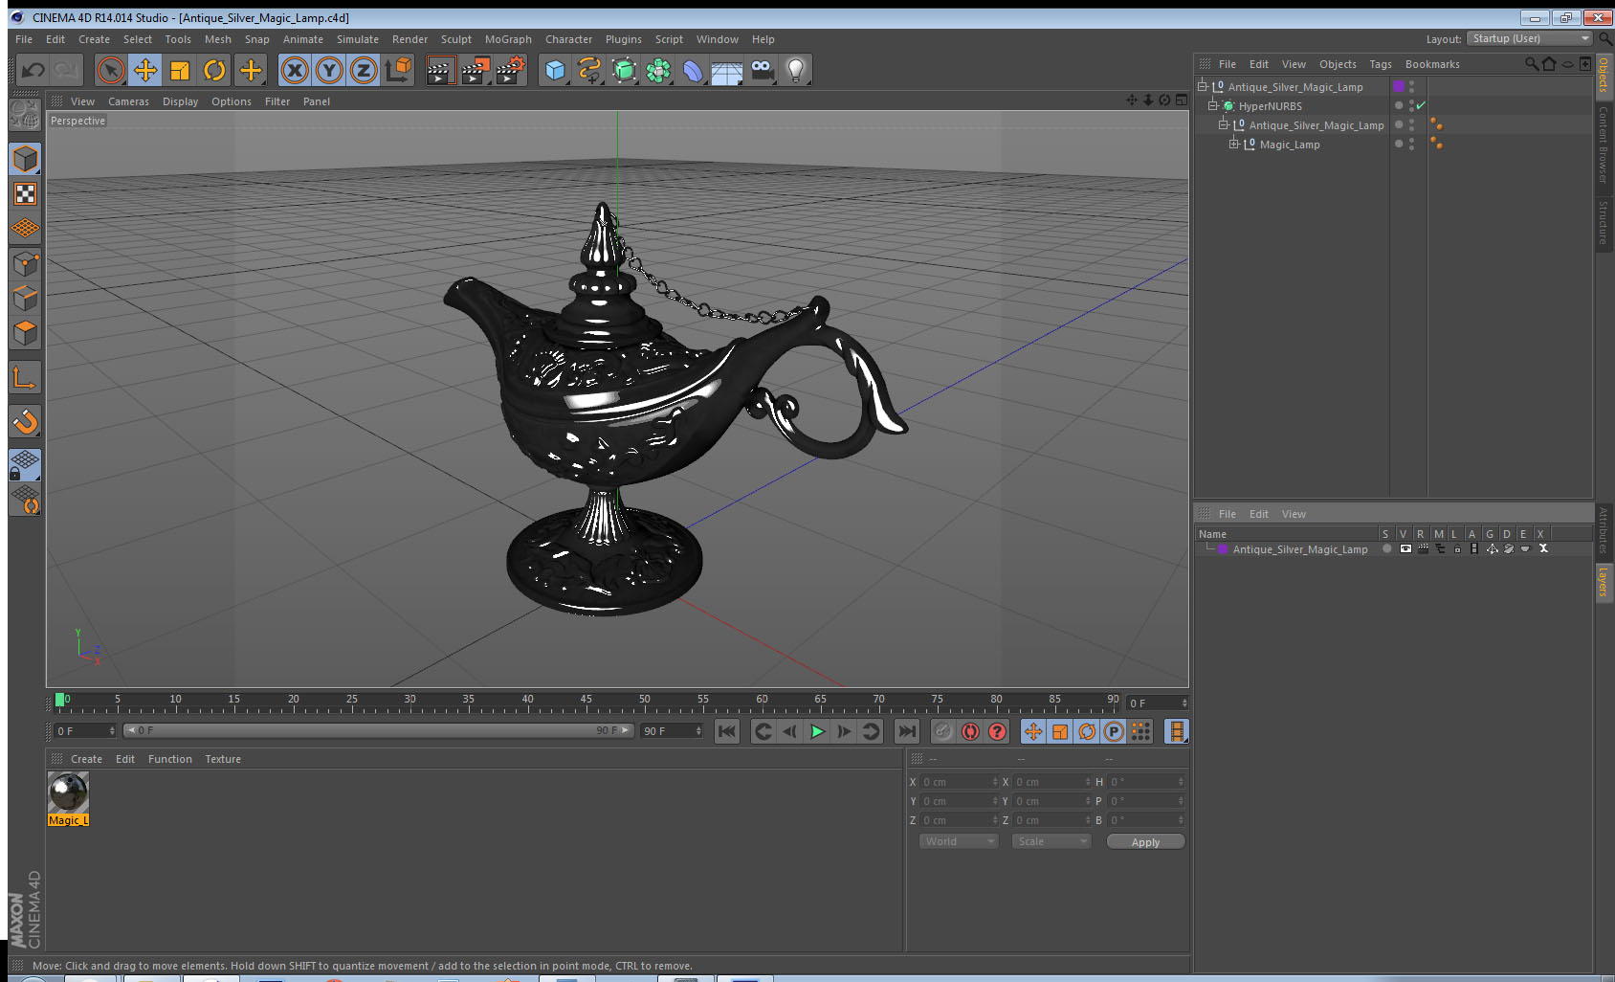This screenshot has width=1615, height=982.
Task: Click the Undo arrow in the toolbar
Action: tap(33, 70)
